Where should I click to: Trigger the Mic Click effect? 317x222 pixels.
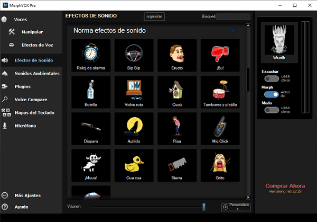[x=220, y=129]
